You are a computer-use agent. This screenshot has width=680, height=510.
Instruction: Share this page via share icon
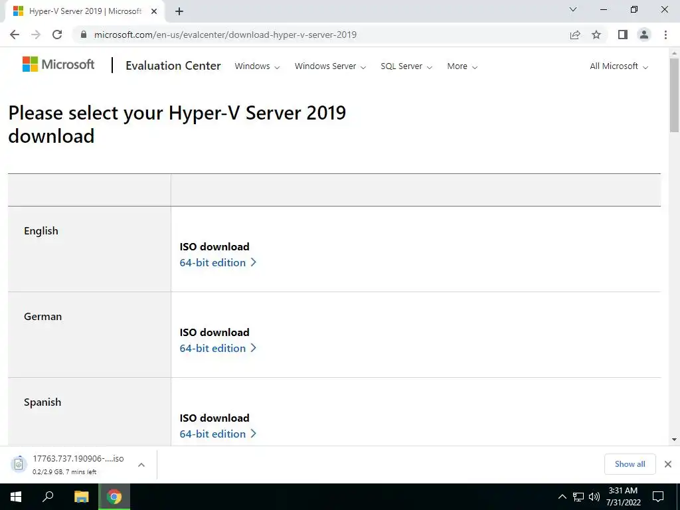575,35
